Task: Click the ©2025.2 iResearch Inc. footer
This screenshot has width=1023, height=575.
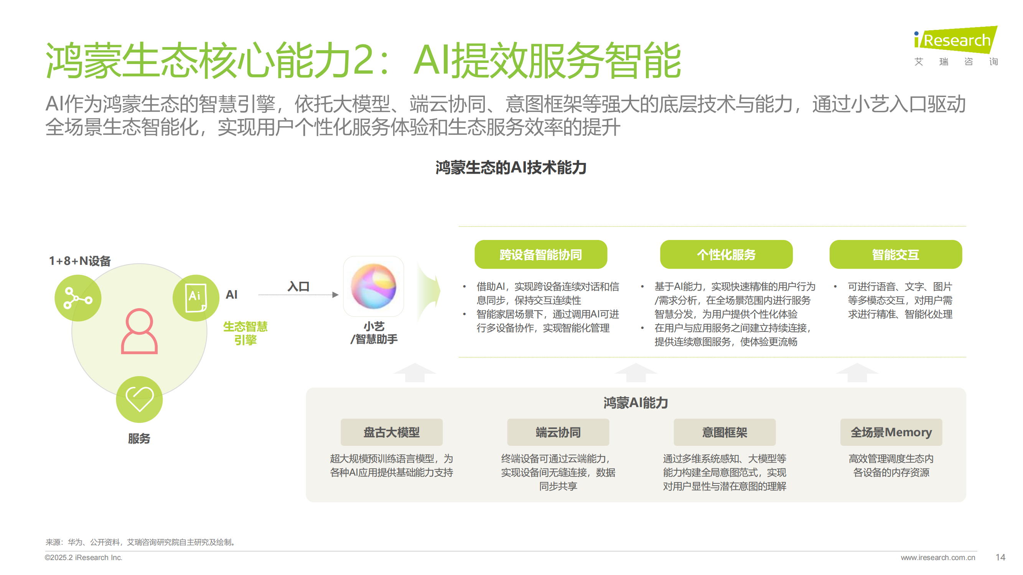Action: (83, 557)
